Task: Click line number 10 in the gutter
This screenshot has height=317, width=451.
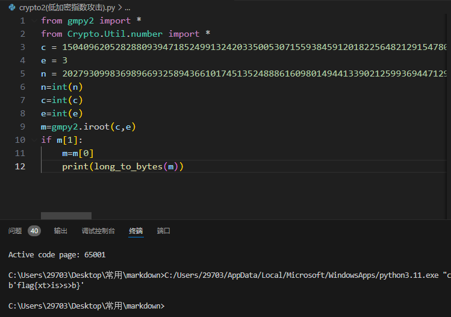Action: point(22,140)
